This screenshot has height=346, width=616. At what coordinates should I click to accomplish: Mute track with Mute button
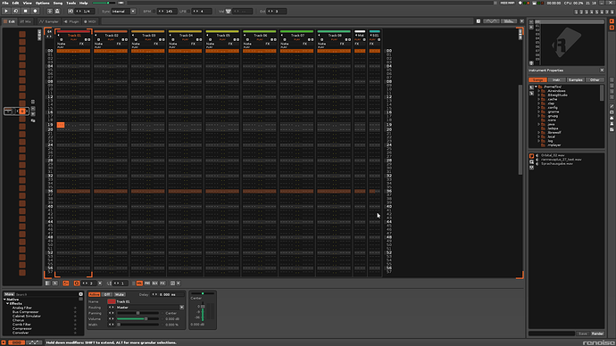[120, 294]
